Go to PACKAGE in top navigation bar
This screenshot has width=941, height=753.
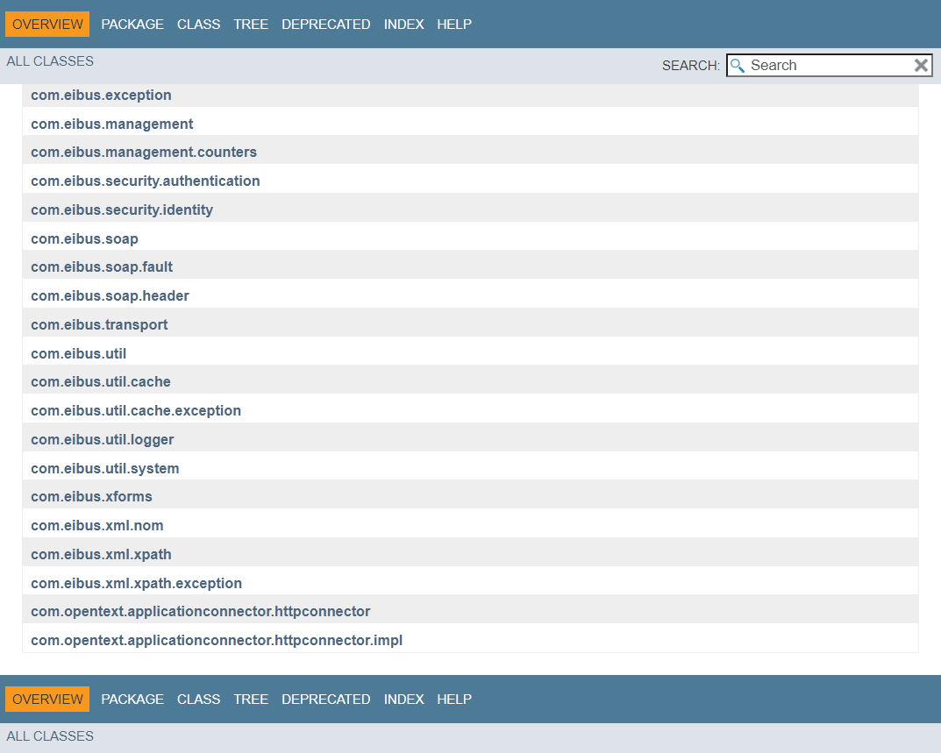[132, 25]
